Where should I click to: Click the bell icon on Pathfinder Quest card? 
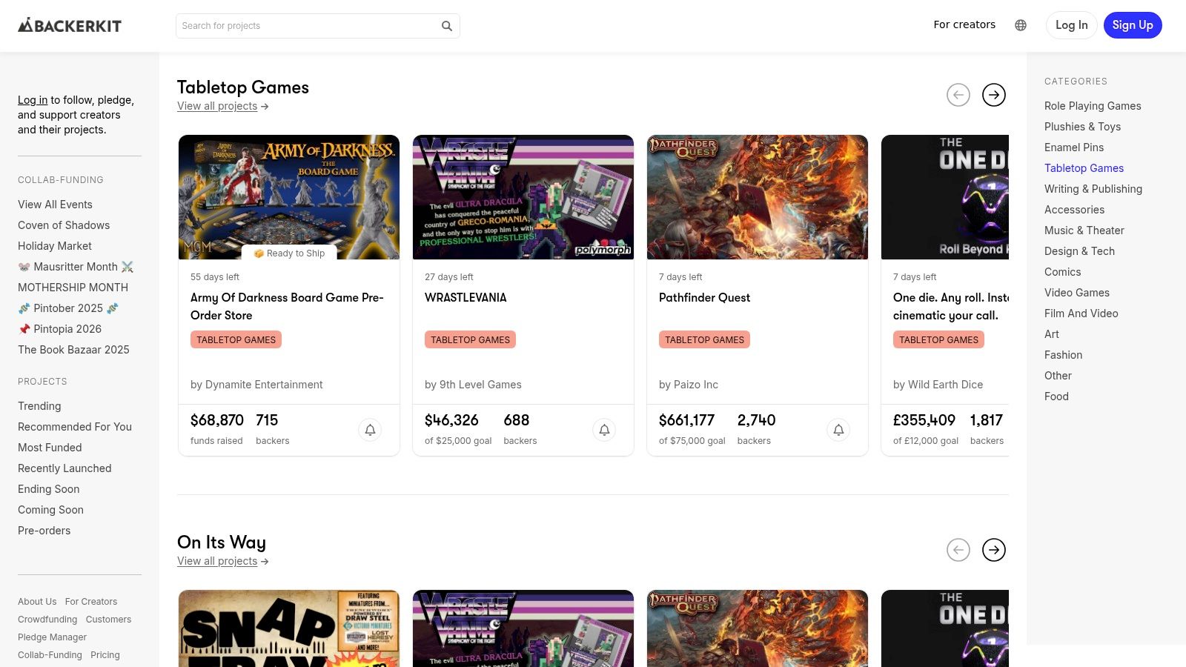(x=838, y=430)
